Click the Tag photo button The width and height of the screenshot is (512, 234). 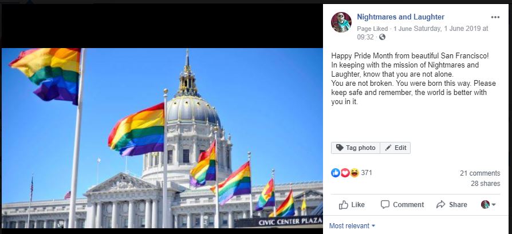click(x=356, y=148)
